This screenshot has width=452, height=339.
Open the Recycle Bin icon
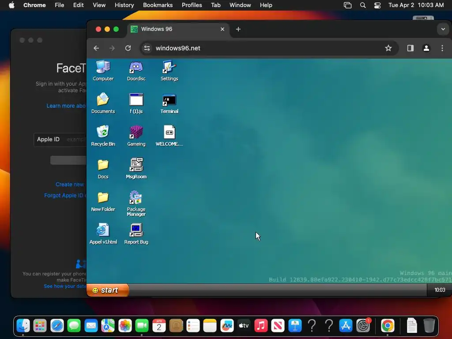[x=103, y=136]
